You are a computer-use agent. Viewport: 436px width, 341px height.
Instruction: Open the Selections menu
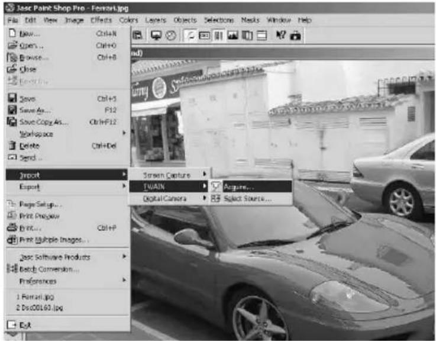219,20
